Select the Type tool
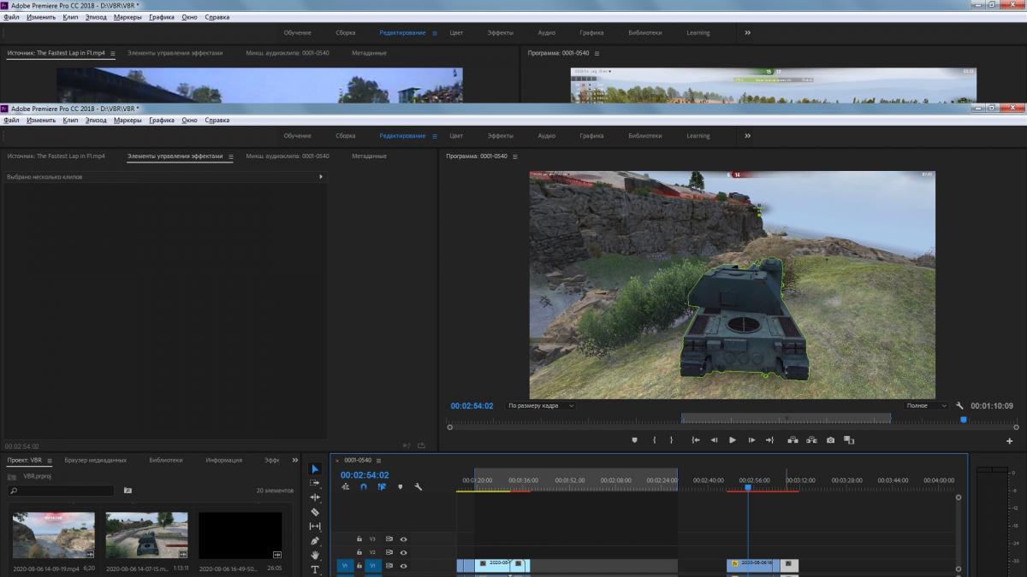 (x=315, y=569)
